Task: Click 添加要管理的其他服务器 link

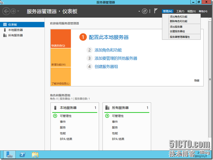Action: pos(116,59)
